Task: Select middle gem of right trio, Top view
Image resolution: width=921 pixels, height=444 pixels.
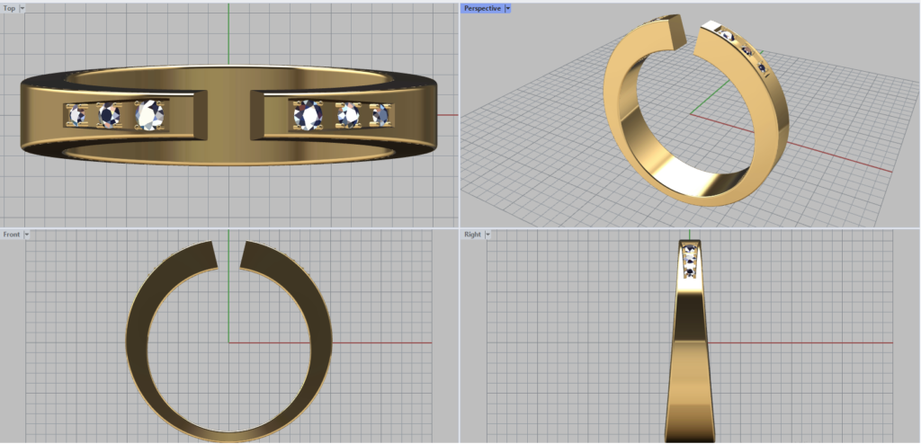Action: pos(348,114)
